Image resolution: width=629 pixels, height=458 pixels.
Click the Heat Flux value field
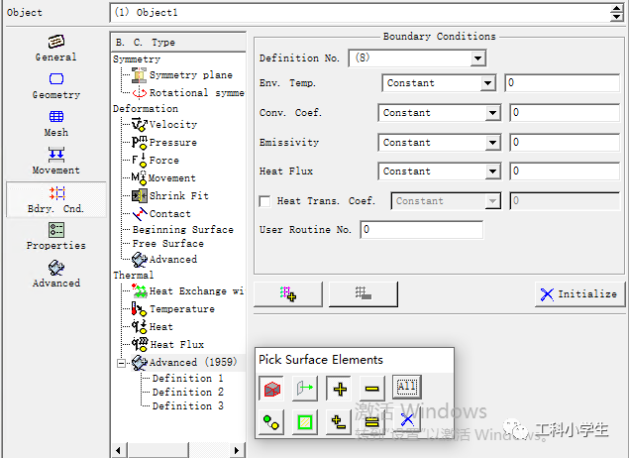coord(565,172)
